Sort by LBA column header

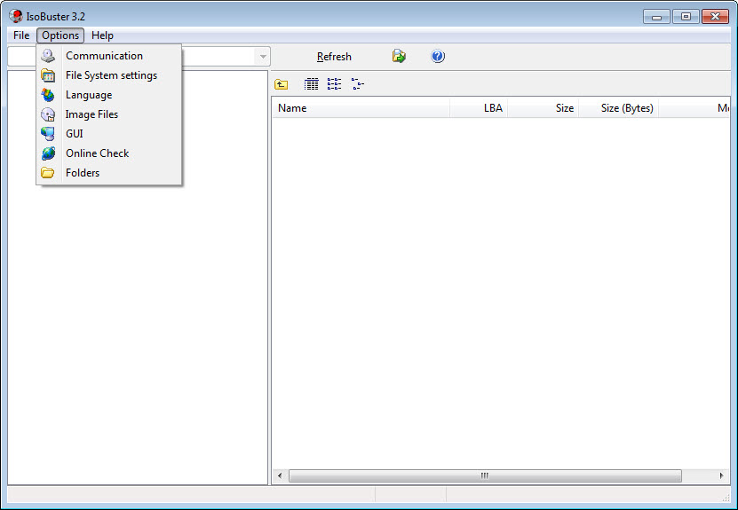(479, 108)
